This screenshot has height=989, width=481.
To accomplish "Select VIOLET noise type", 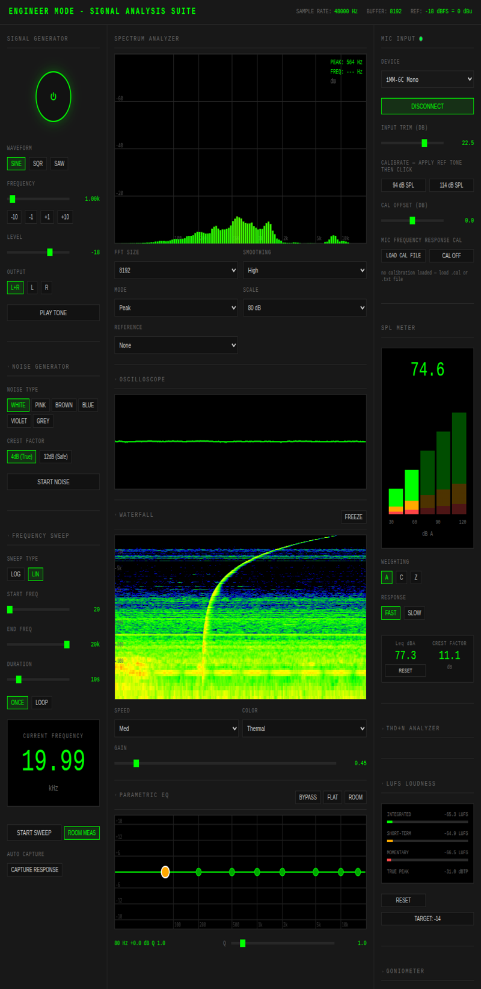I will (19, 421).
